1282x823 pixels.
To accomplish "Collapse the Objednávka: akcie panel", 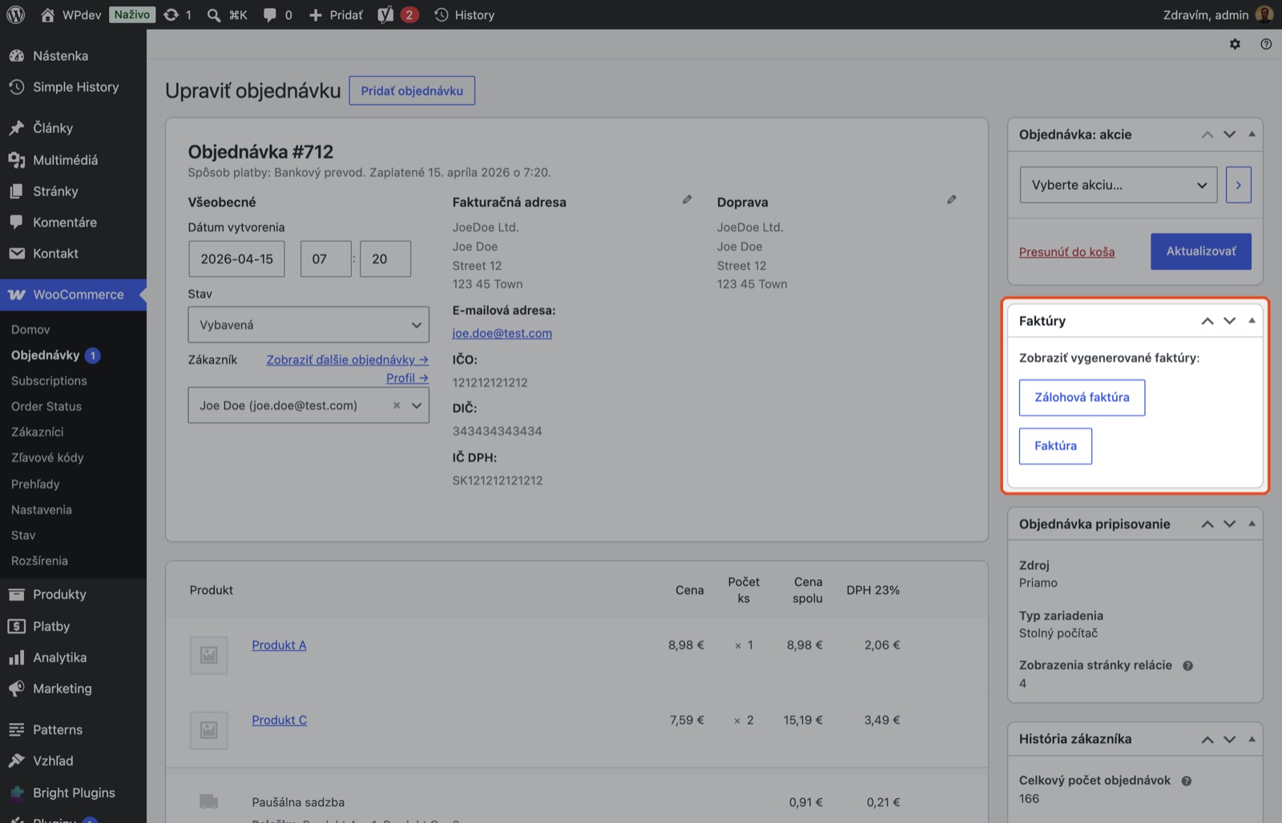I will (1252, 134).
